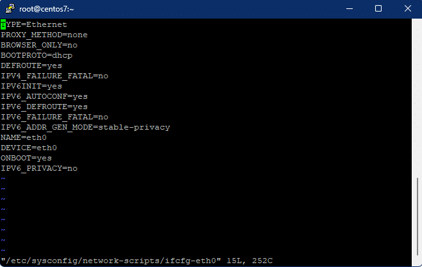Close the root@centos7 terminal window
Image resolution: width=422 pixels, height=267 pixels.
click(407, 8)
